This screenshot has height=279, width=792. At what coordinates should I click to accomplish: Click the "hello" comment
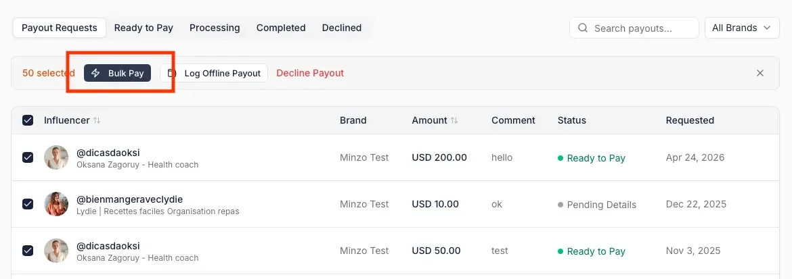tap(502, 157)
